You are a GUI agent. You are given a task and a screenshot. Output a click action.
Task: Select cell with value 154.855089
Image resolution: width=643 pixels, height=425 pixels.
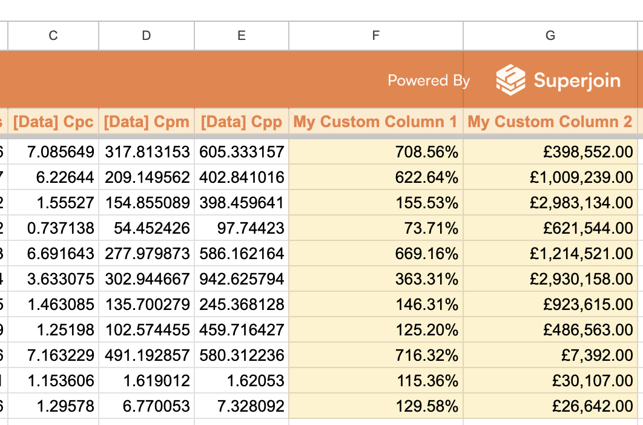(x=147, y=203)
